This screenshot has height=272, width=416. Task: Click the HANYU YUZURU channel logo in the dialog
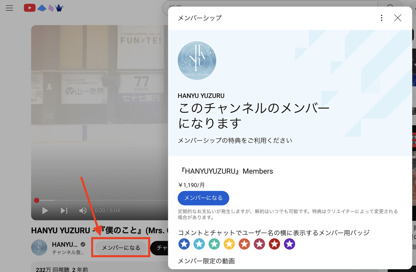click(x=197, y=61)
